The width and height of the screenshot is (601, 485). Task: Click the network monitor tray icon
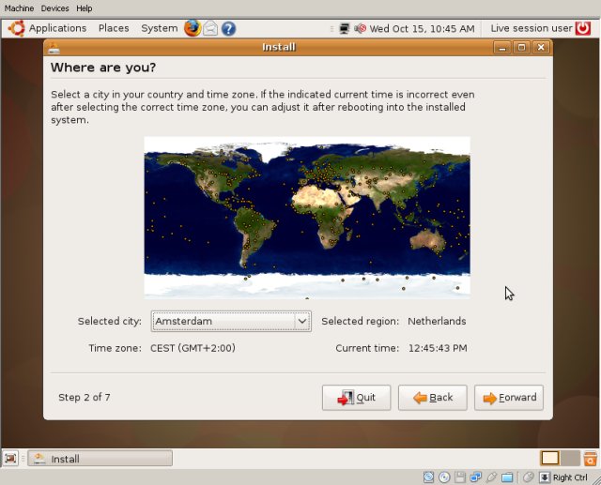[x=345, y=29]
